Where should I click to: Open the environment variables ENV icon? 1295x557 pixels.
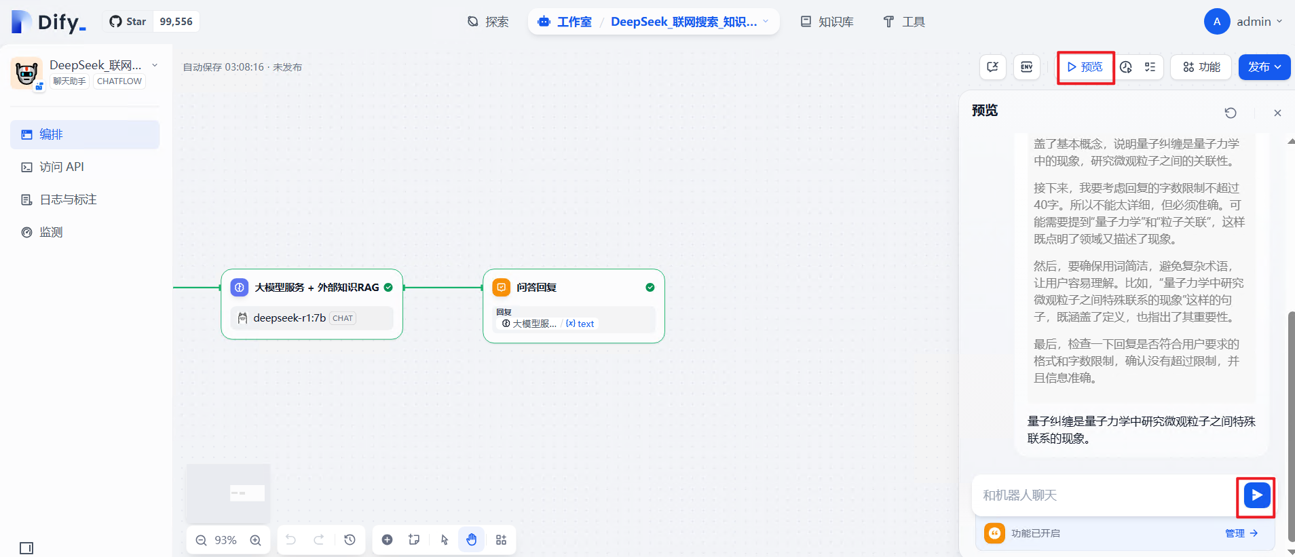pos(1027,66)
